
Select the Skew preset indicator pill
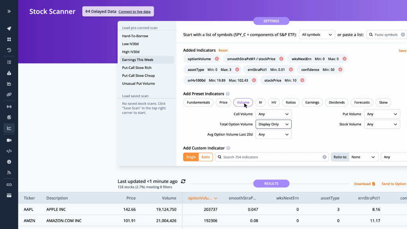383,103
